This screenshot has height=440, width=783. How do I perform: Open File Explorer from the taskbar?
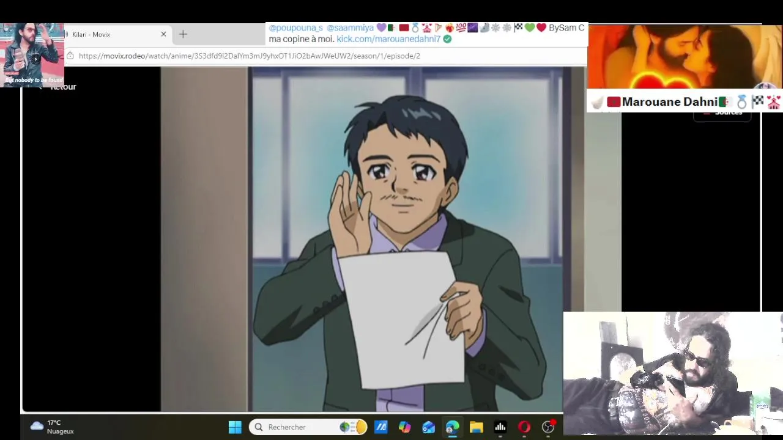477,427
